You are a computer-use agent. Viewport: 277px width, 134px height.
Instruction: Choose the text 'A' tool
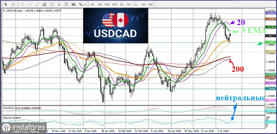click(59, 4)
